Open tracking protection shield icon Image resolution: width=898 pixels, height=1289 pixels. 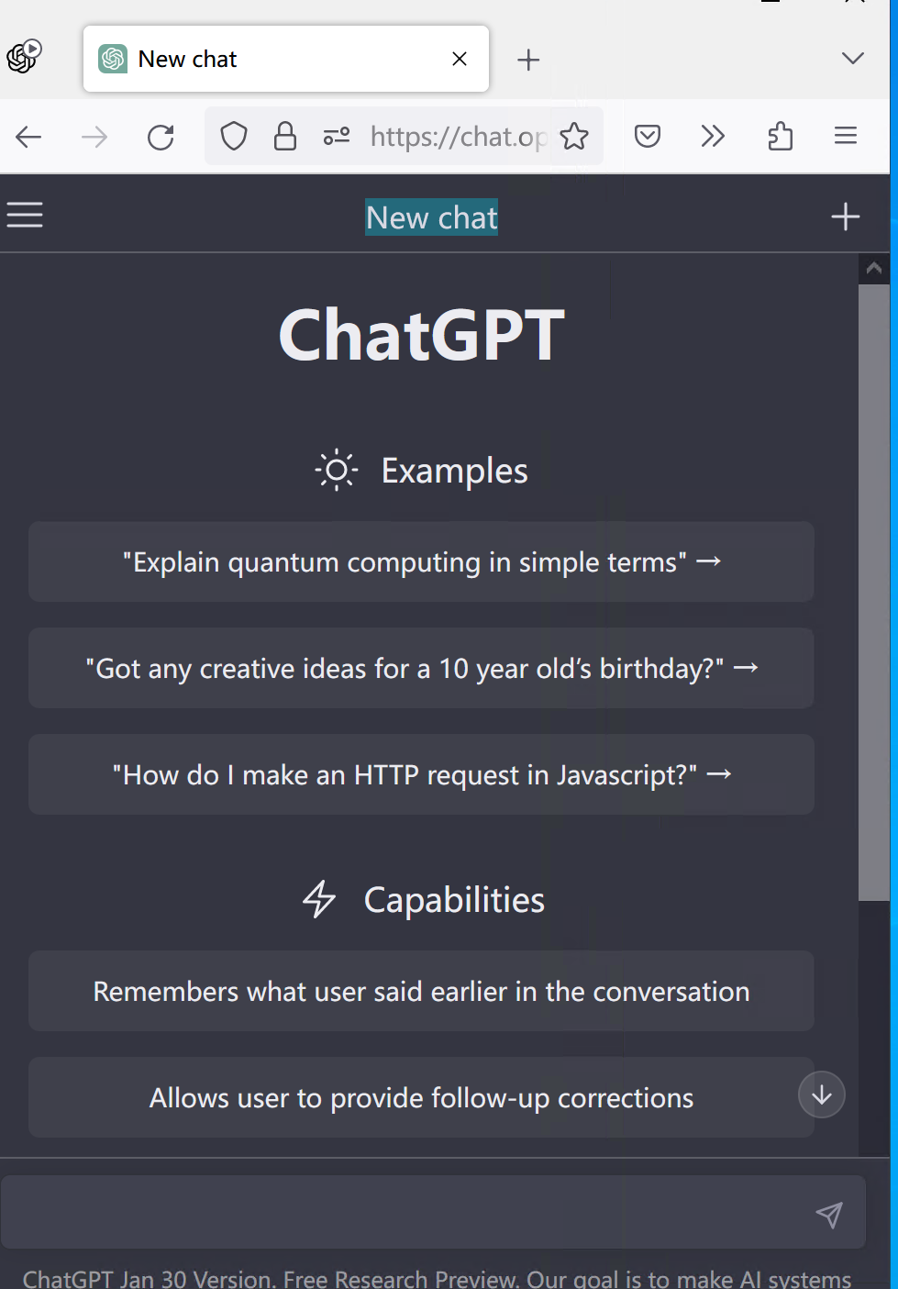234,137
